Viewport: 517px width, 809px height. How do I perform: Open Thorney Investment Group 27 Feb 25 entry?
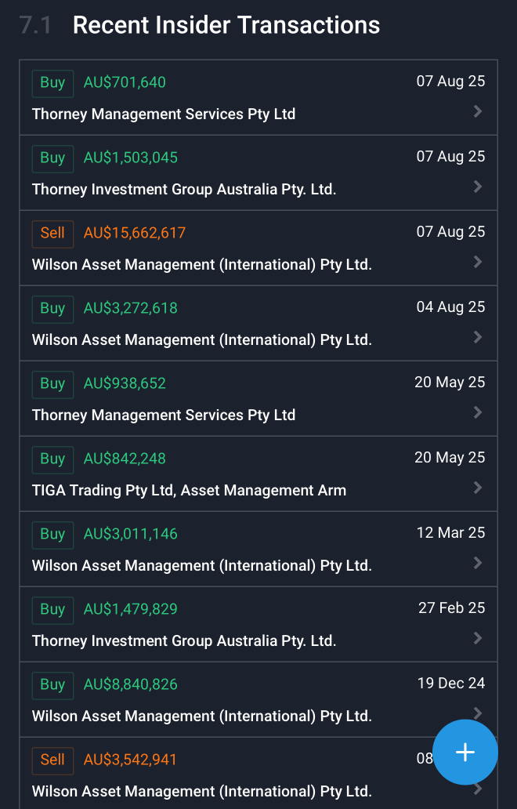184,641
